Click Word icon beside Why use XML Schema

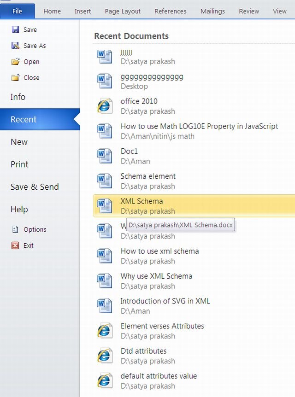(105, 281)
